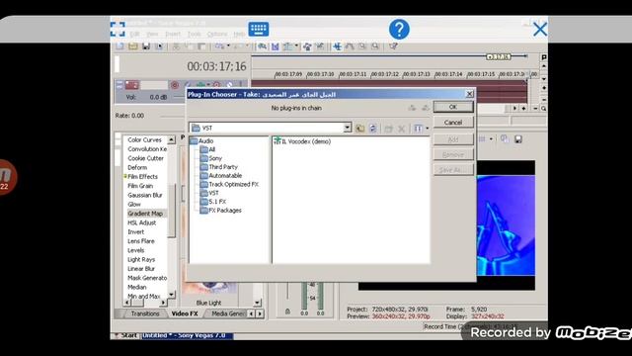Click OK in Plug-In Chooser

453,107
